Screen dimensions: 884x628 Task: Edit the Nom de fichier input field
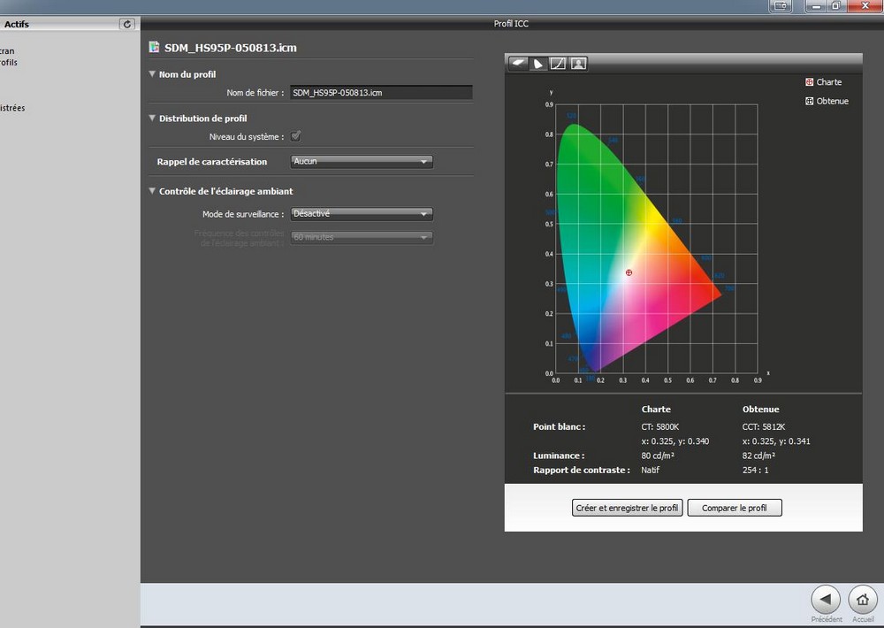pyautogui.click(x=381, y=93)
